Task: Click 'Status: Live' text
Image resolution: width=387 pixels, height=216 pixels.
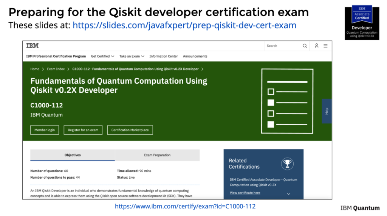Action: tap(126, 177)
